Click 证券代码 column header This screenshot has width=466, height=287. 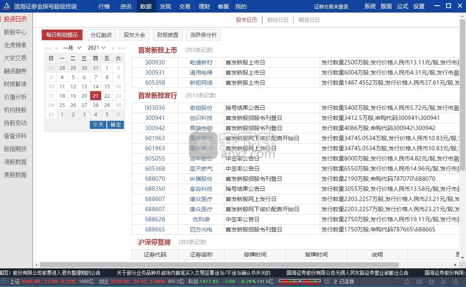(155, 255)
